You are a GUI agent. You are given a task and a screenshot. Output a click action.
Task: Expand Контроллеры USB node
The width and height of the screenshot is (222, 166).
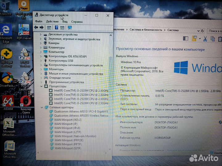pyautogui.click(x=41, y=61)
